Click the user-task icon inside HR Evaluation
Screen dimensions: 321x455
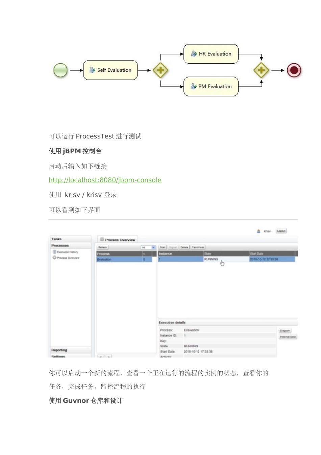coord(194,54)
